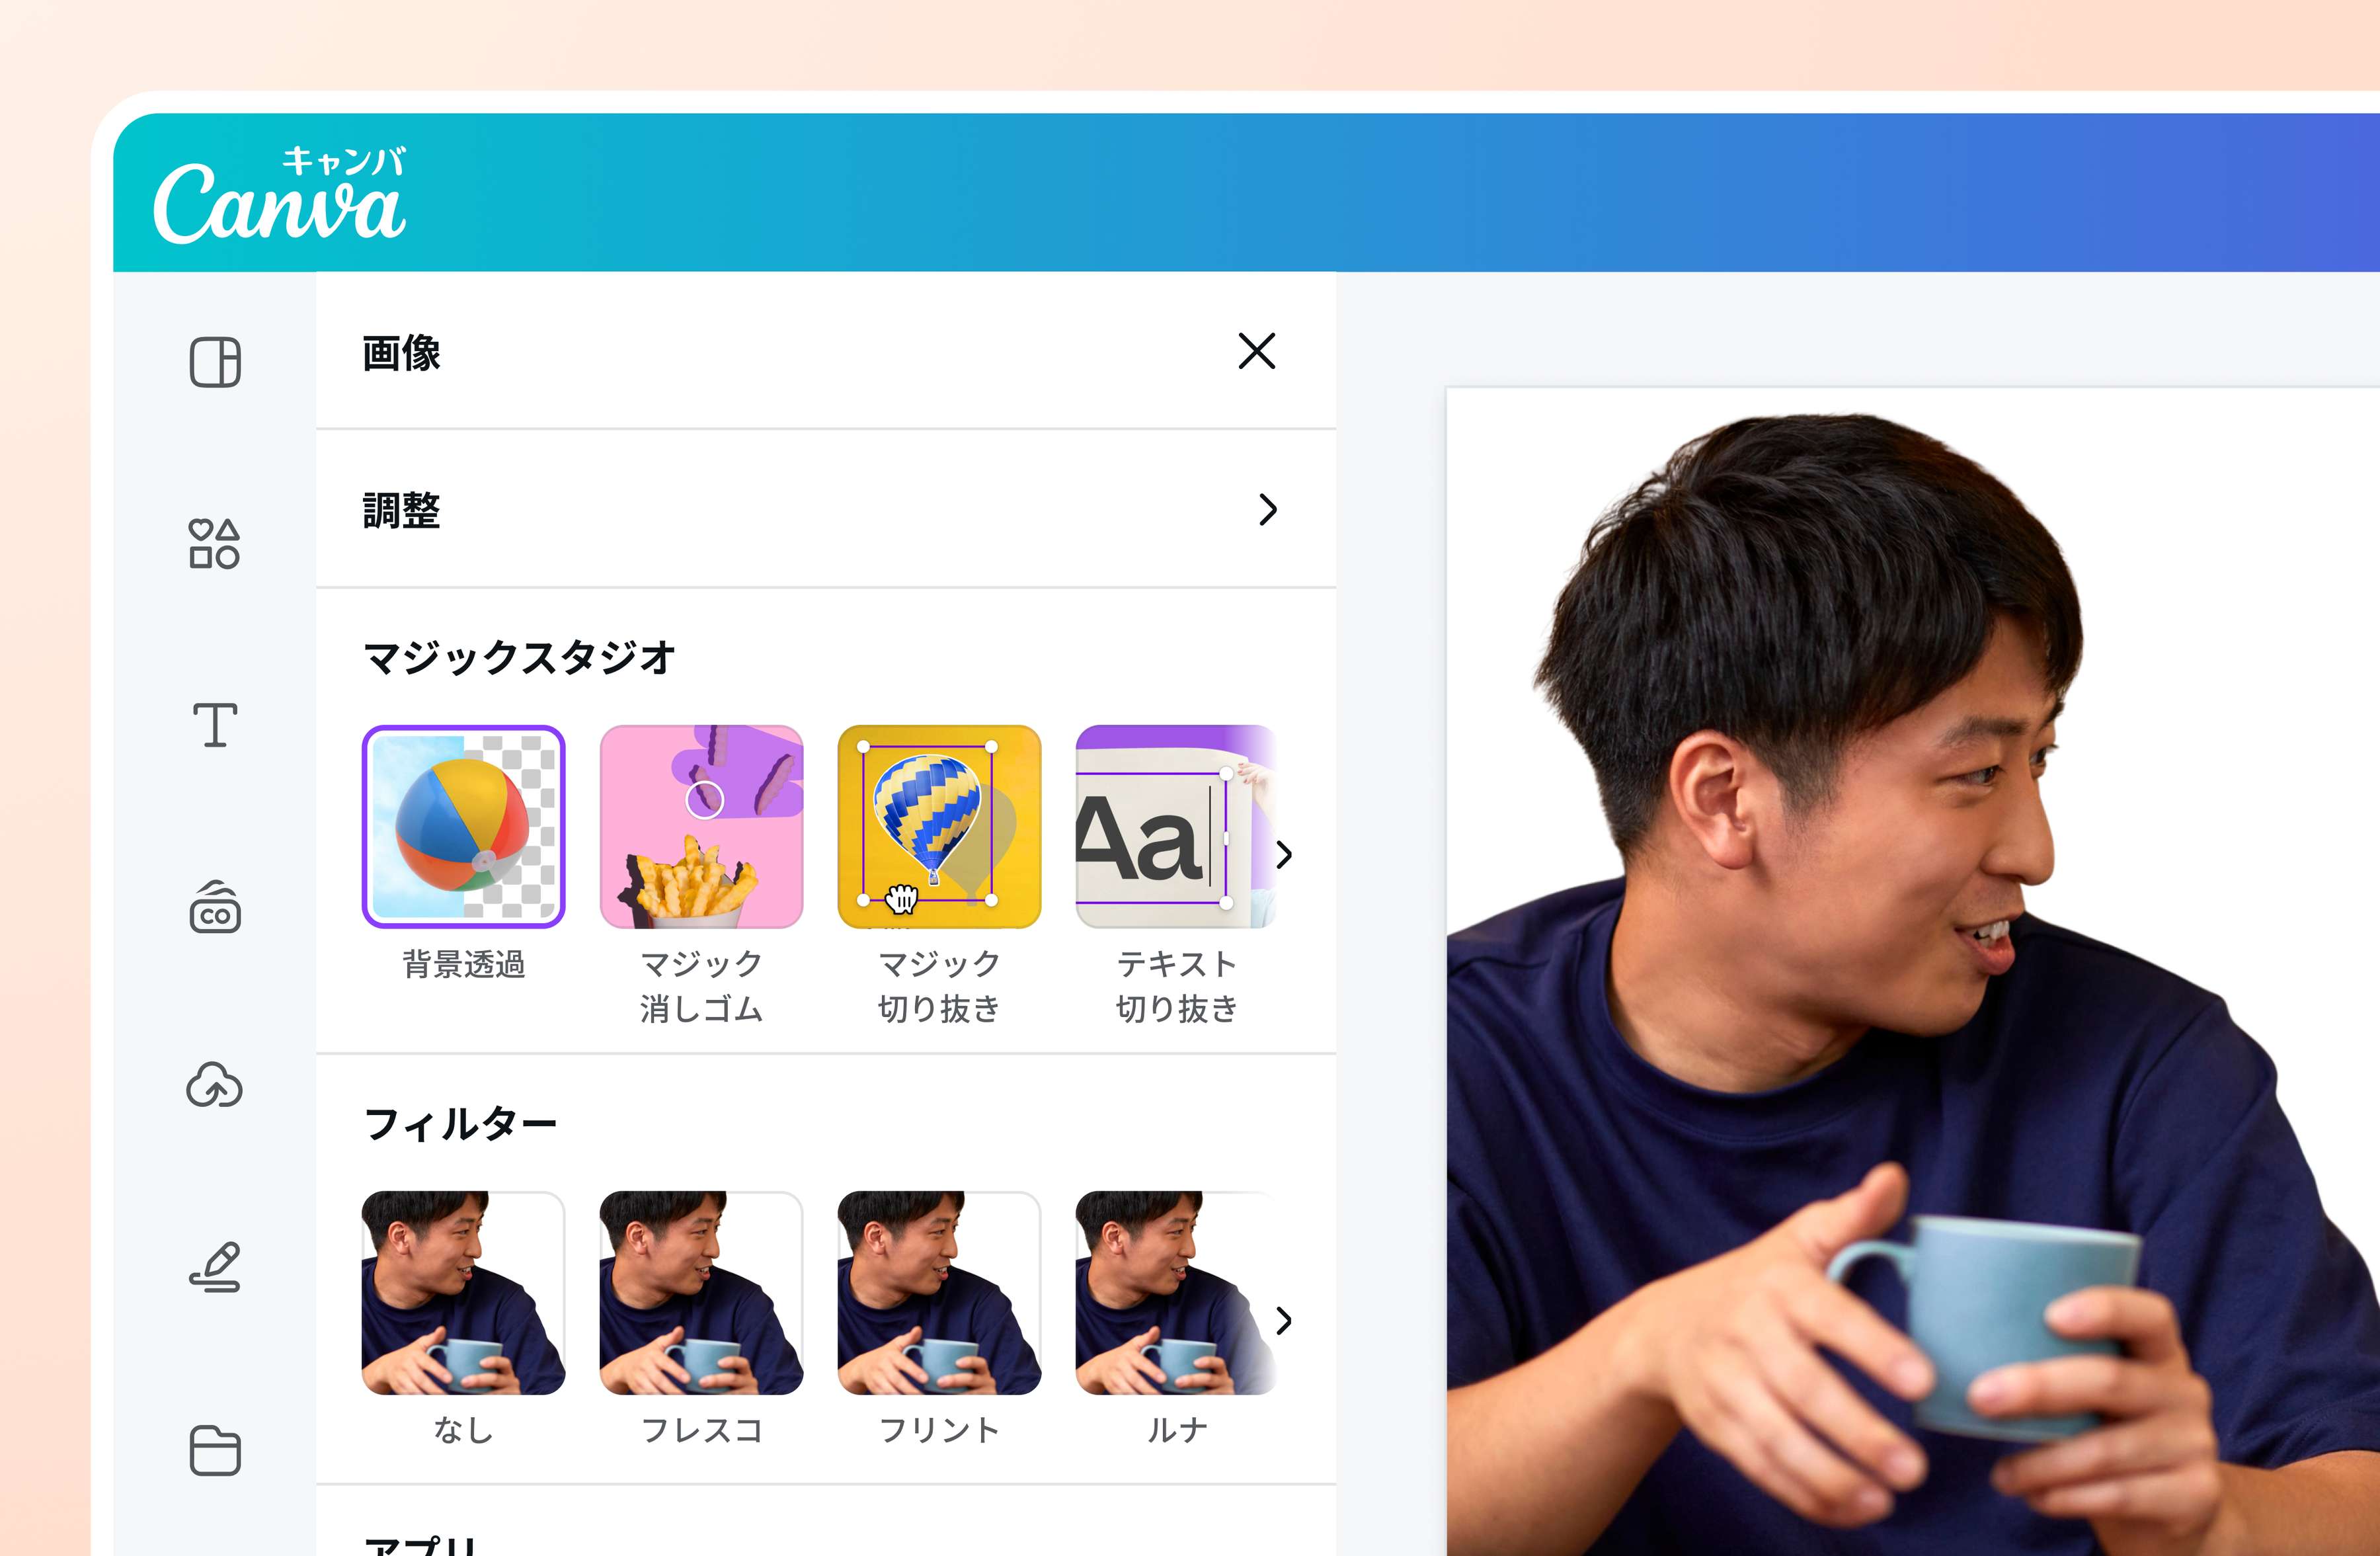This screenshot has width=2380, height=1556.
Task: Expand the 調整 section chevron
Action: 1268,510
